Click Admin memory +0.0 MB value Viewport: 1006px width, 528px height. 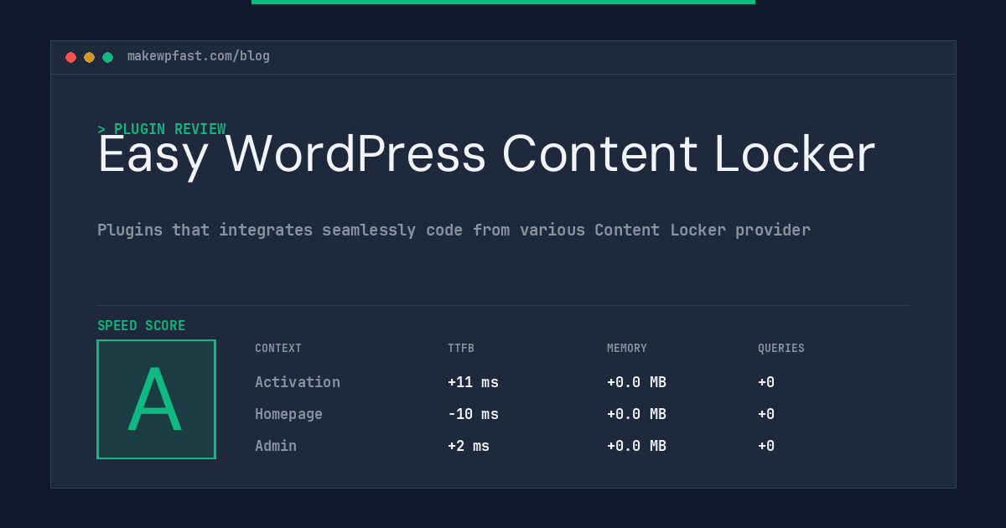[x=636, y=446]
